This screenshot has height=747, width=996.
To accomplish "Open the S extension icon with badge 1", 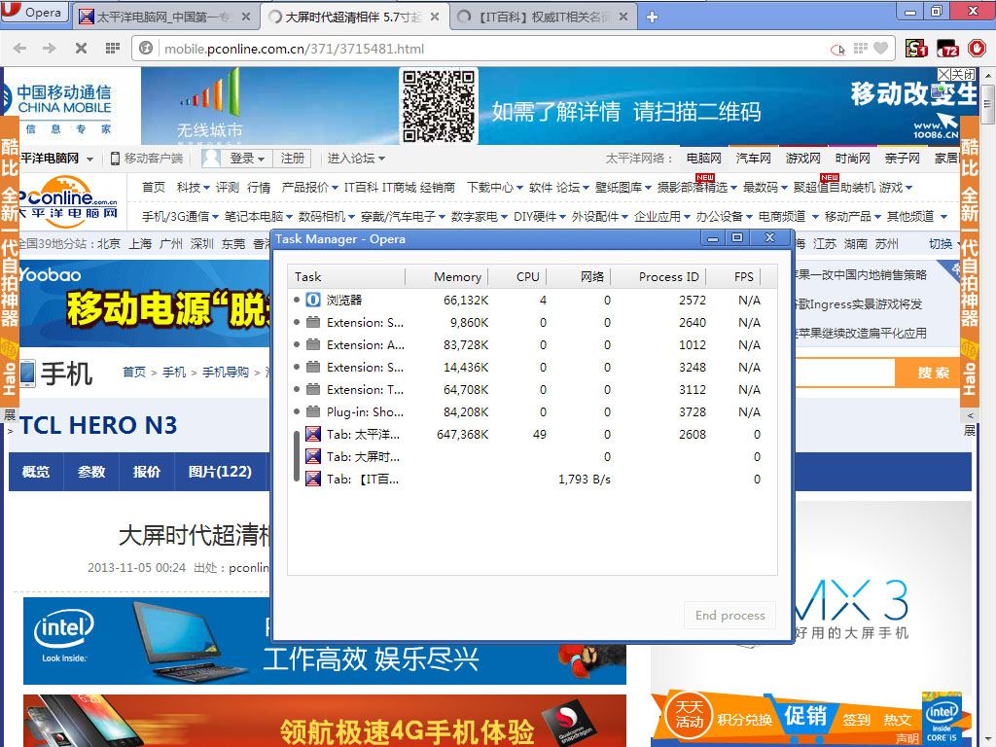I will coord(916,49).
